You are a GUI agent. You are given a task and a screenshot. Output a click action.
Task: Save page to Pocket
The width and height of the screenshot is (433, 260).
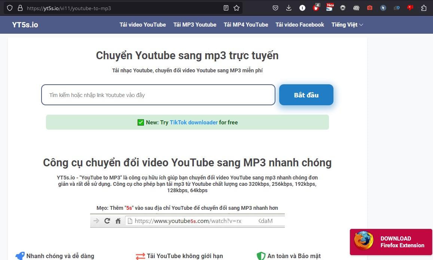[275, 8]
